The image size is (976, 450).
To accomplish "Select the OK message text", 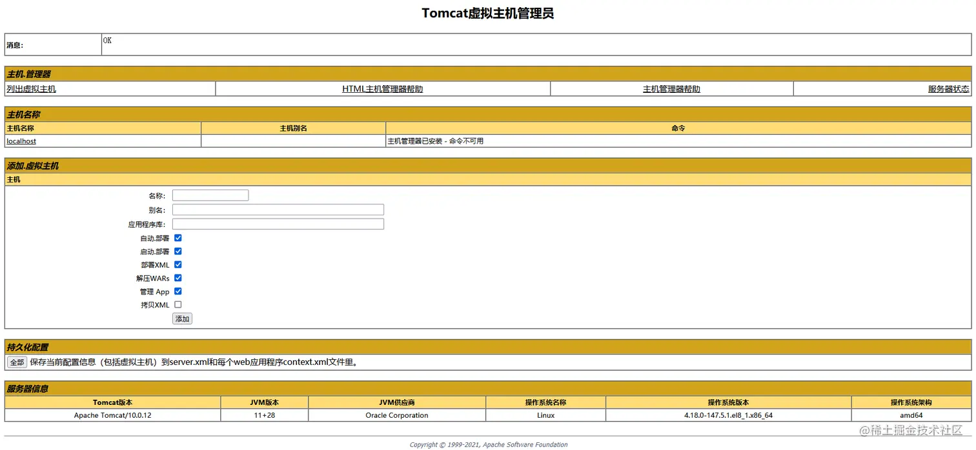I will tap(107, 41).
